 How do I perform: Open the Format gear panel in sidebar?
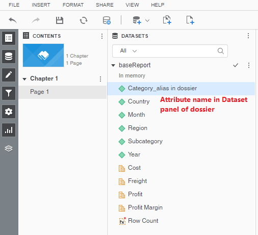(9, 112)
